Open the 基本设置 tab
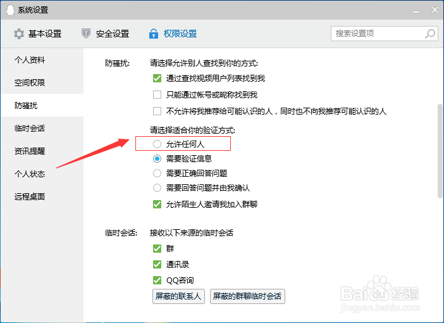 (x=38, y=34)
